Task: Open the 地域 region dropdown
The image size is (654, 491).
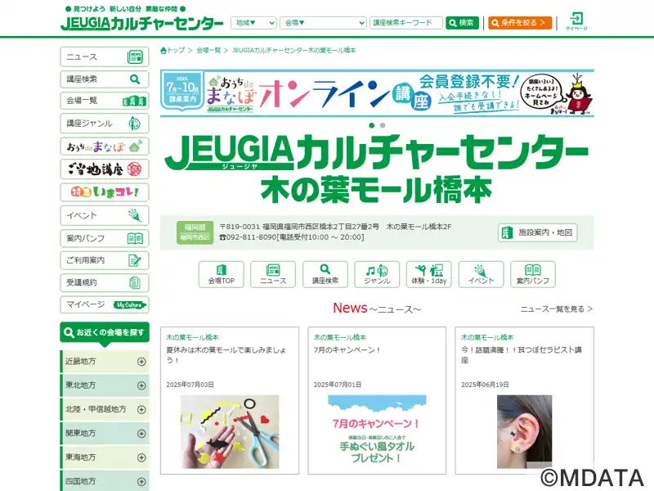Action: [253, 23]
